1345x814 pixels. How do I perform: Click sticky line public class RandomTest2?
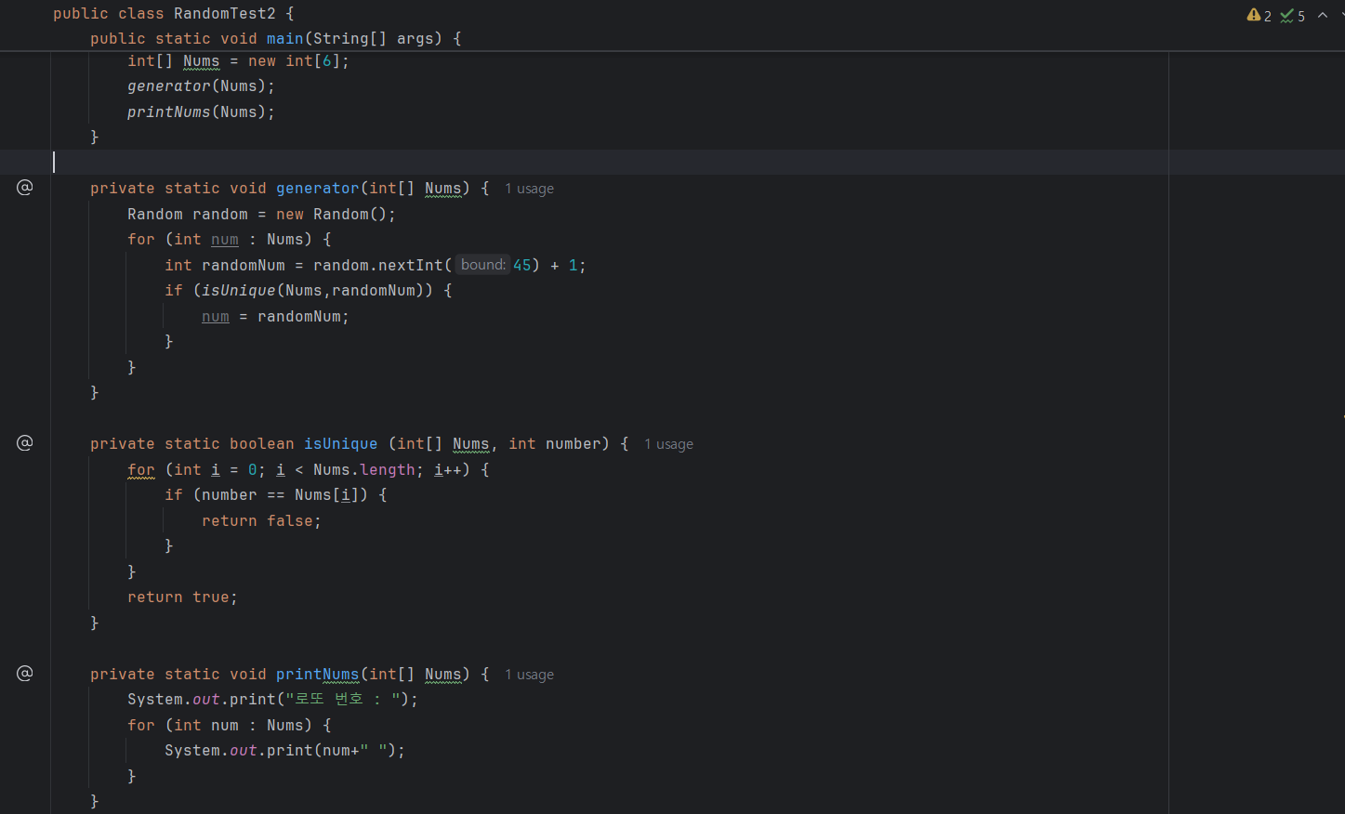pos(174,14)
